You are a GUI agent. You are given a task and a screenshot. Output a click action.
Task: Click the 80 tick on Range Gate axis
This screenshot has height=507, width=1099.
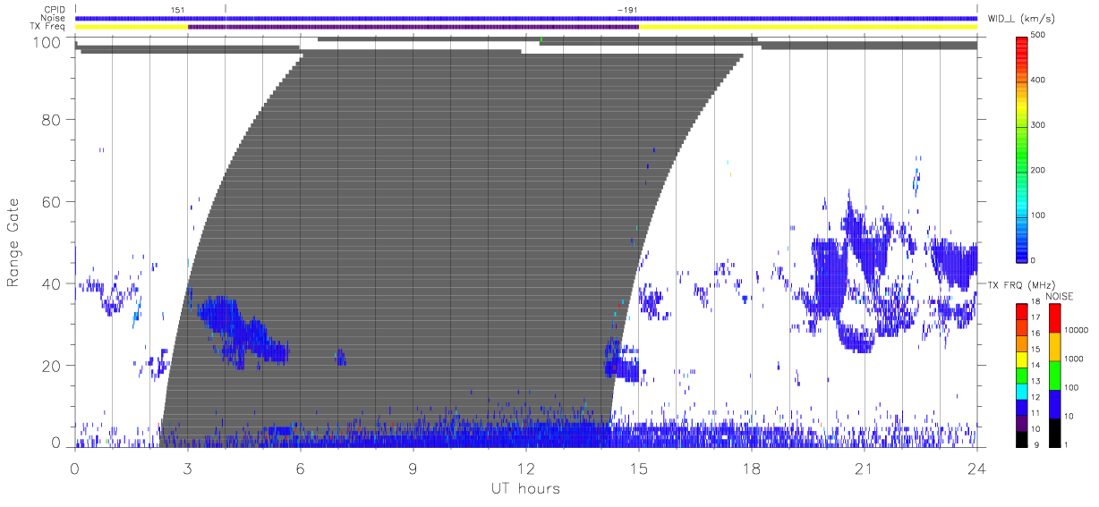pyautogui.click(x=52, y=120)
